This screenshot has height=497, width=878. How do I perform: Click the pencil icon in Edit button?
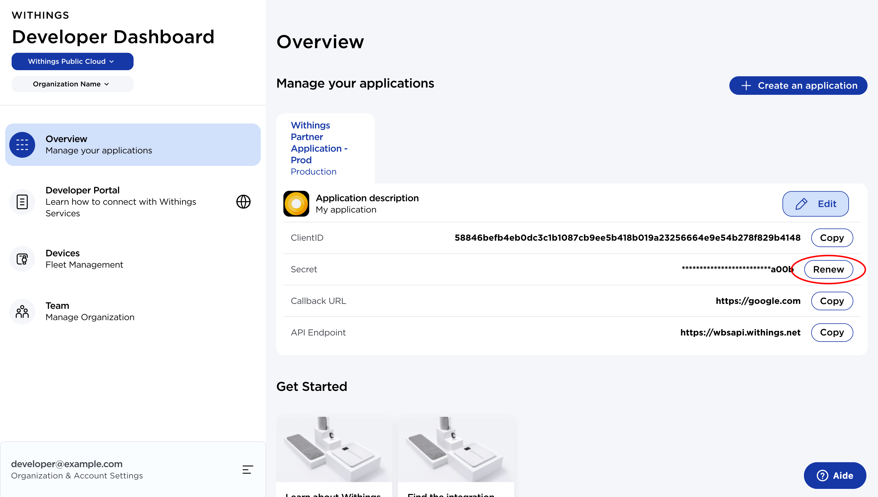point(801,204)
